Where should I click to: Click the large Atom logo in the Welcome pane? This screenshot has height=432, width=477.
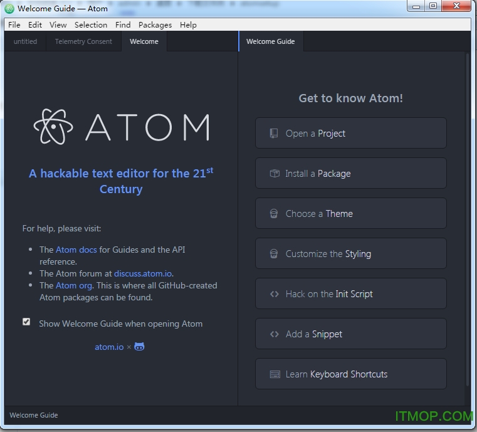(121, 127)
